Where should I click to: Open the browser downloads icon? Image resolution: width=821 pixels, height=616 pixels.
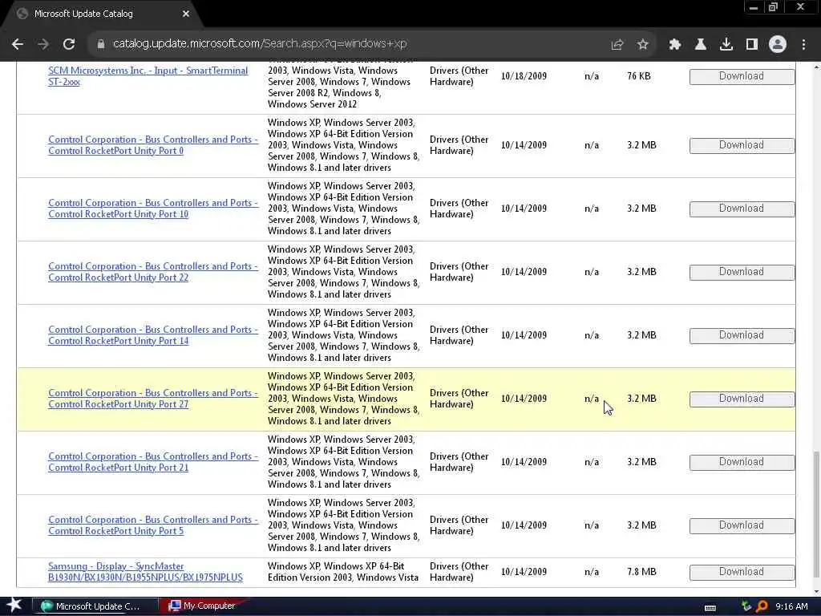[726, 45]
